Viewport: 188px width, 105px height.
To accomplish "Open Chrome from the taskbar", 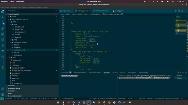I will point(109,102).
